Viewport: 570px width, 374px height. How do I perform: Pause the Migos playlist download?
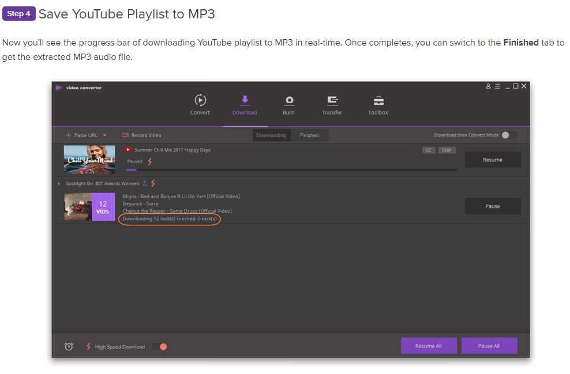[x=493, y=206]
